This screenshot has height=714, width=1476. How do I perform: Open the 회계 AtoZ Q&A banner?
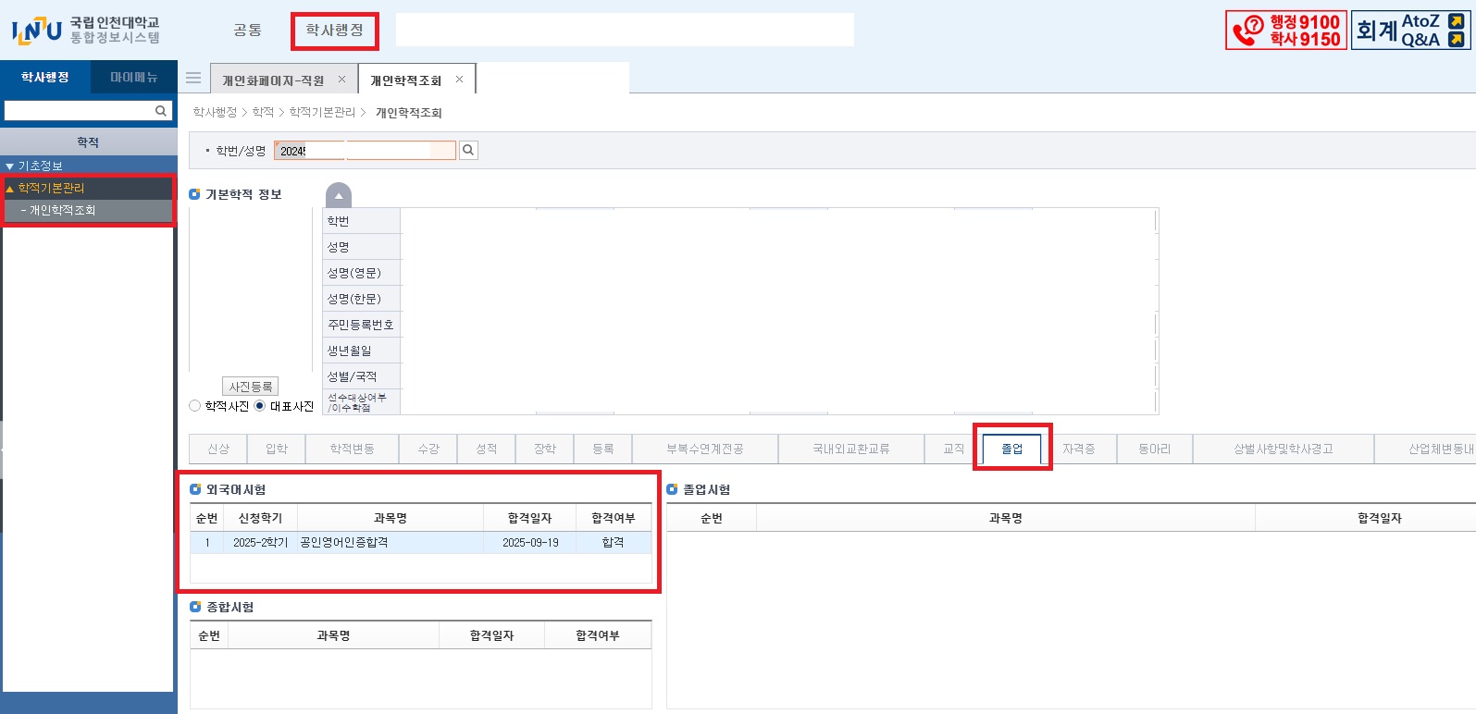(x=1410, y=31)
